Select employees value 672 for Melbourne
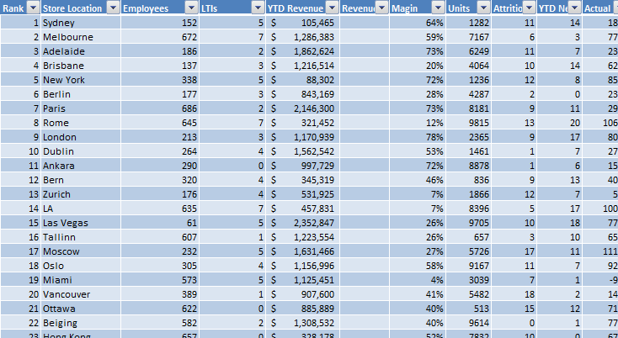This screenshot has width=618, height=338. point(160,37)
